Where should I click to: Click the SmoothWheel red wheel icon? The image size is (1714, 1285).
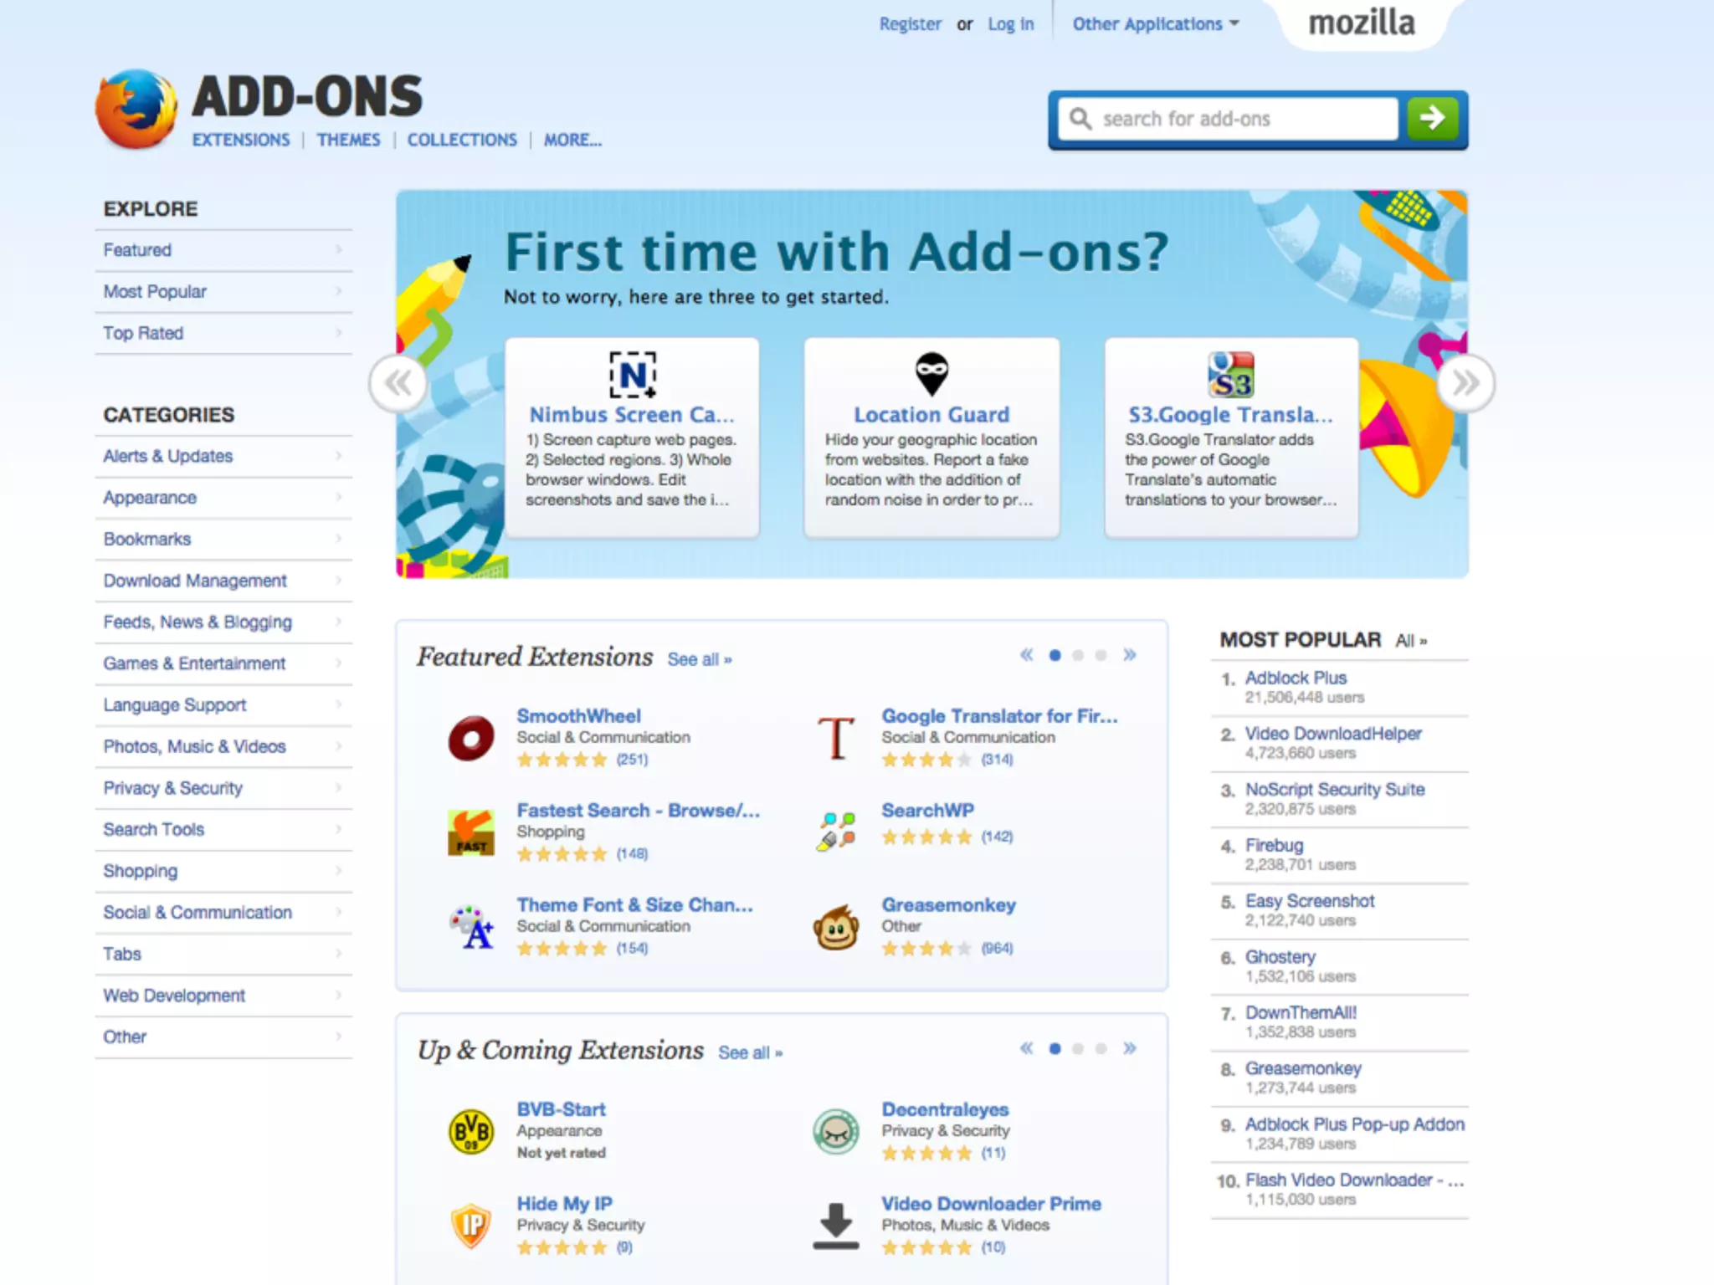click(x=471, y=739)
